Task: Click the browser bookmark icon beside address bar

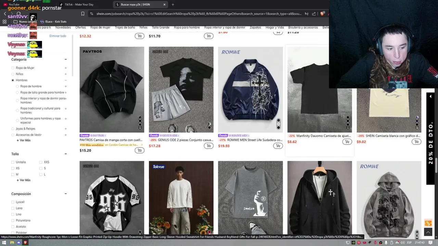Action: coord(83,14)
